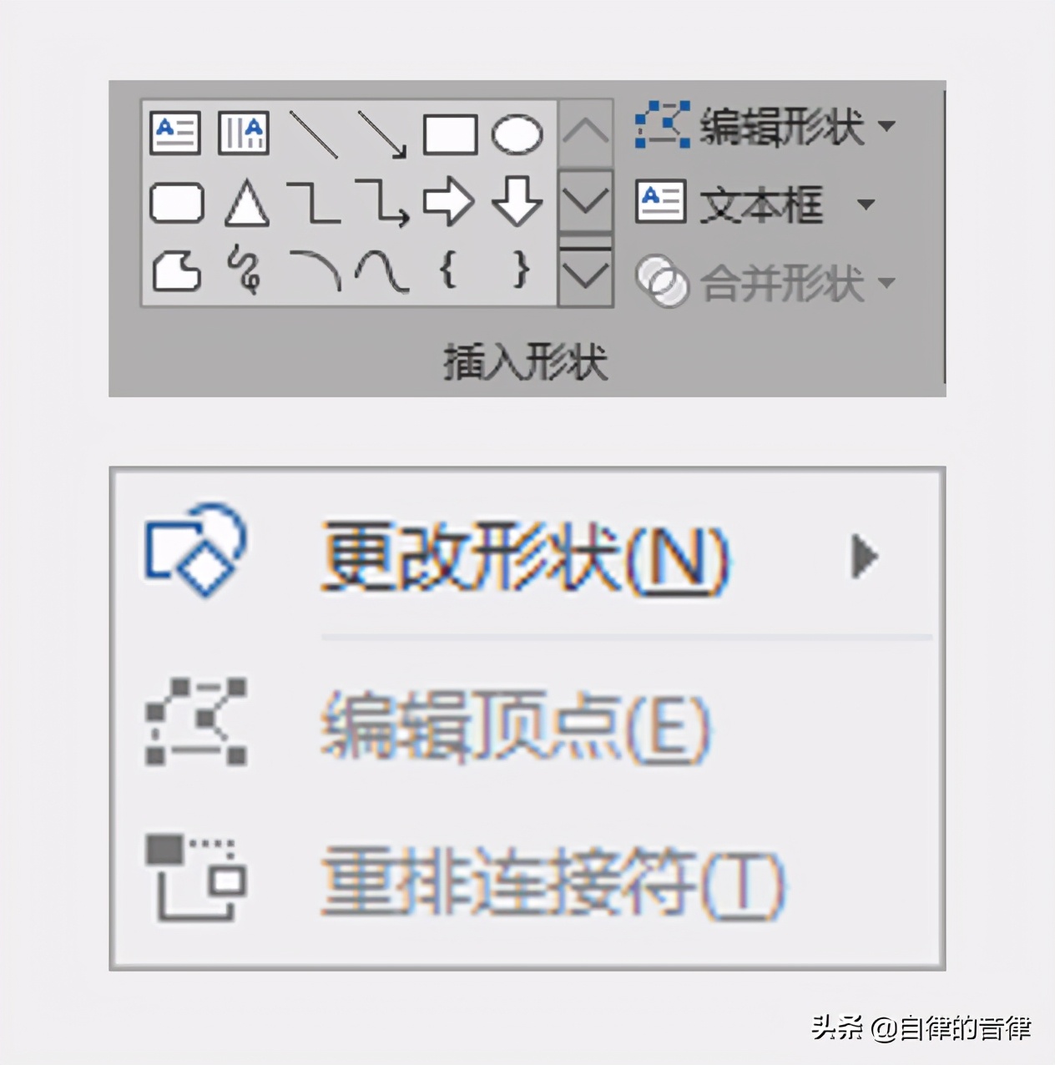Choose the arrow line shape
Image resolution: width=1055 pixels, height=1065 pixels.
[381, 134]
